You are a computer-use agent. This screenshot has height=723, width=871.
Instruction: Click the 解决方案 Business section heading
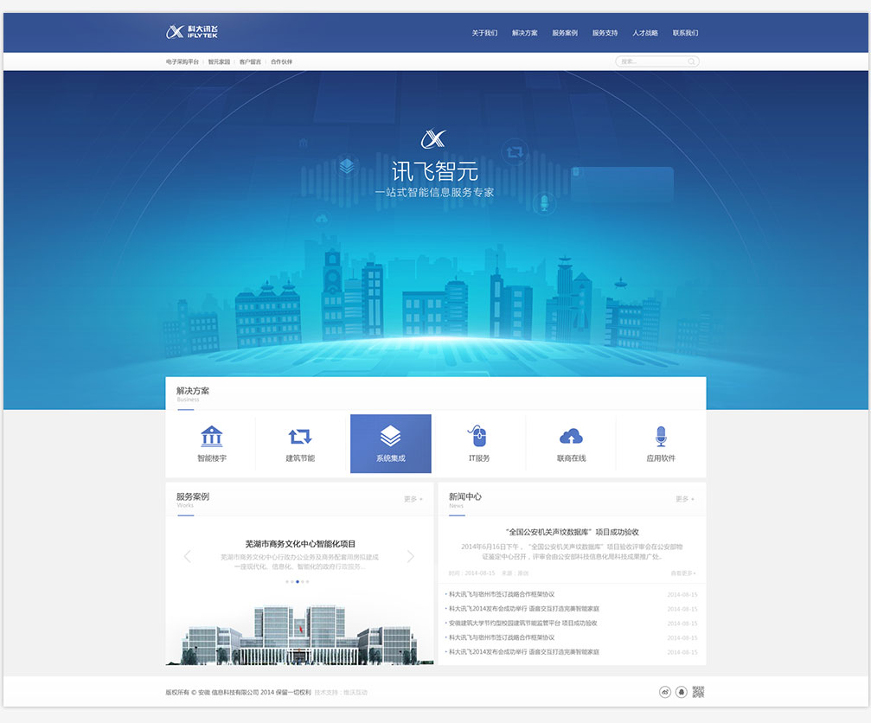point(193,391)
